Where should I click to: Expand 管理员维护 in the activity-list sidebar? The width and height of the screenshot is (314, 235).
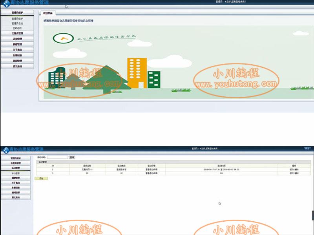tap(16, 158)
